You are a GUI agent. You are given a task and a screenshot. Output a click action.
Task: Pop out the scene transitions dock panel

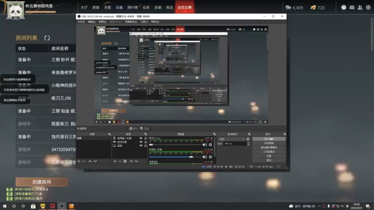(x=249, y=134)
